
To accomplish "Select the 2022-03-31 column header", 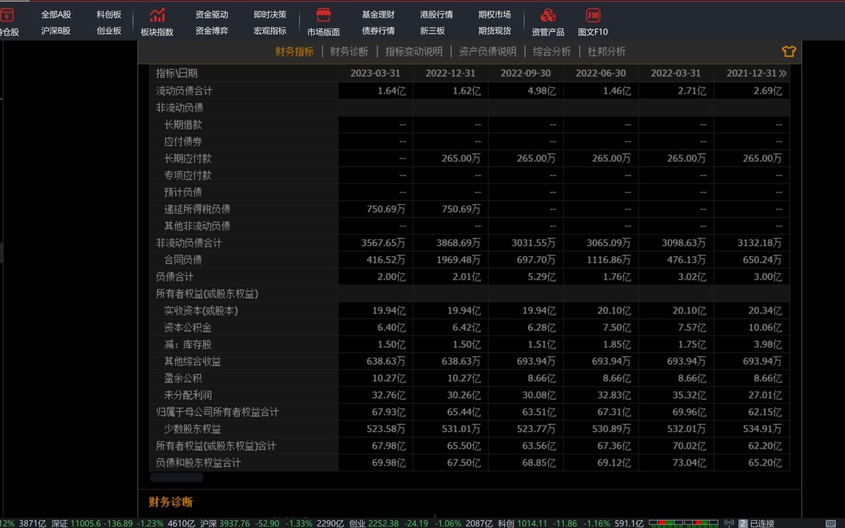I will click(x=676, y=73).
